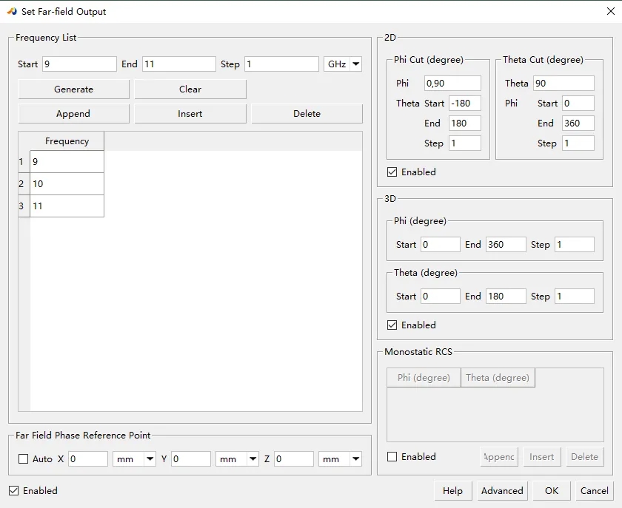The width and height of the screenshot is (622, 508).
Task: Toggle the 3D Enabled checkbox
Action: (x=392, y=325)
